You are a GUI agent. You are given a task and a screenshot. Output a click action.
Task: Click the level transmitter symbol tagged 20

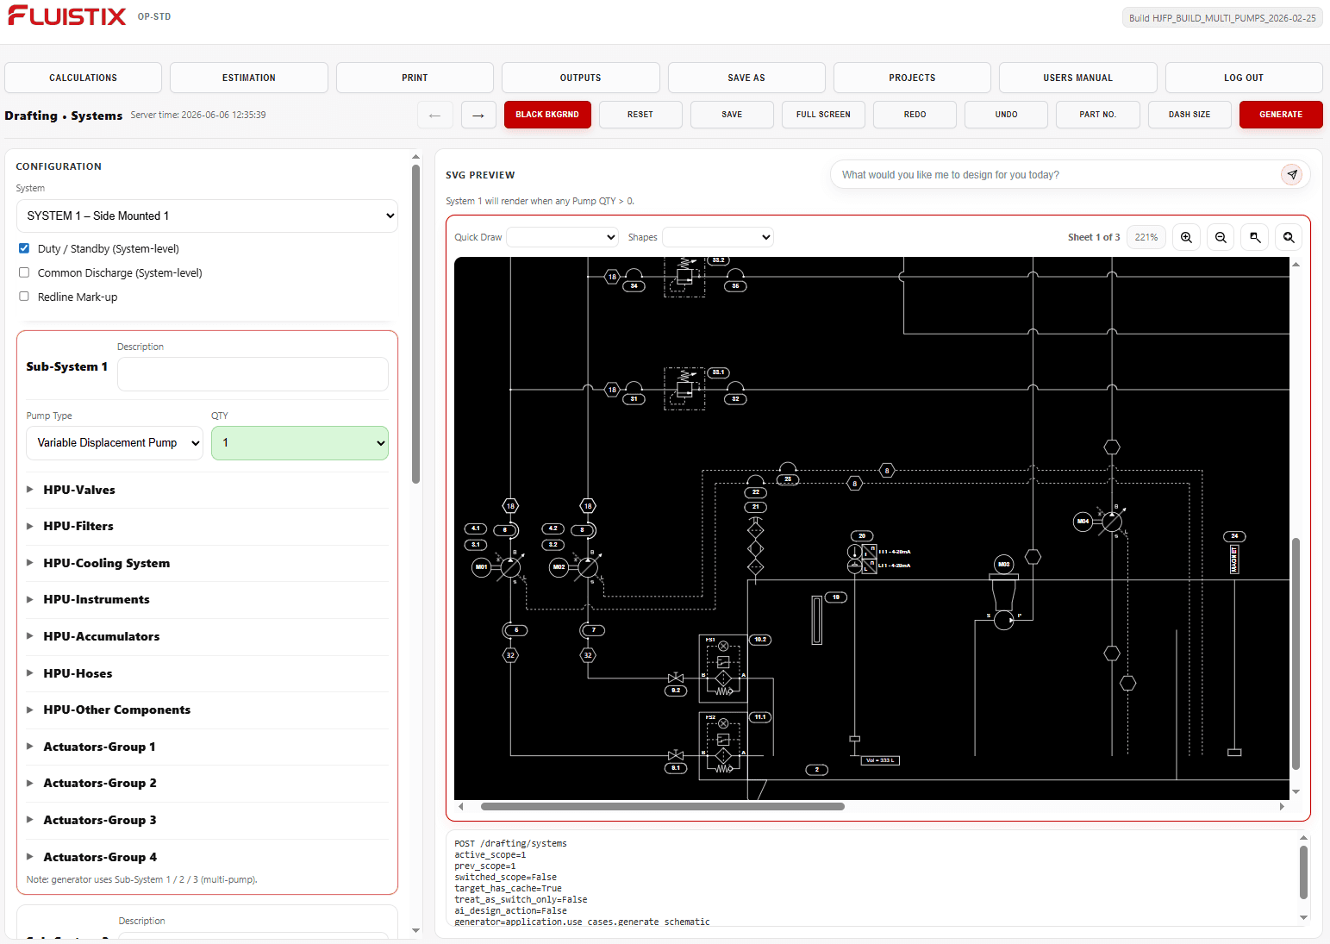coord(862,559)
